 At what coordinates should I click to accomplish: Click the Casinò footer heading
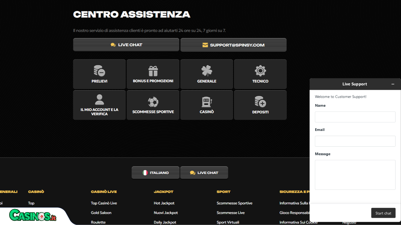click(x=36, y=192)
